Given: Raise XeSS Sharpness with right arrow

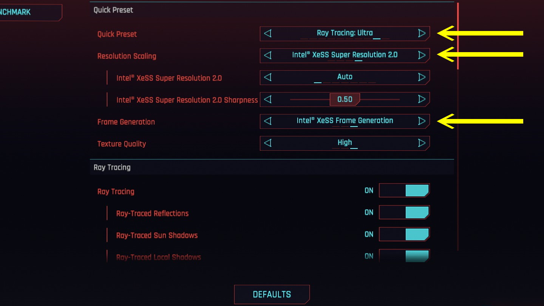Looking at the screenshot, I should pos(422,99).
